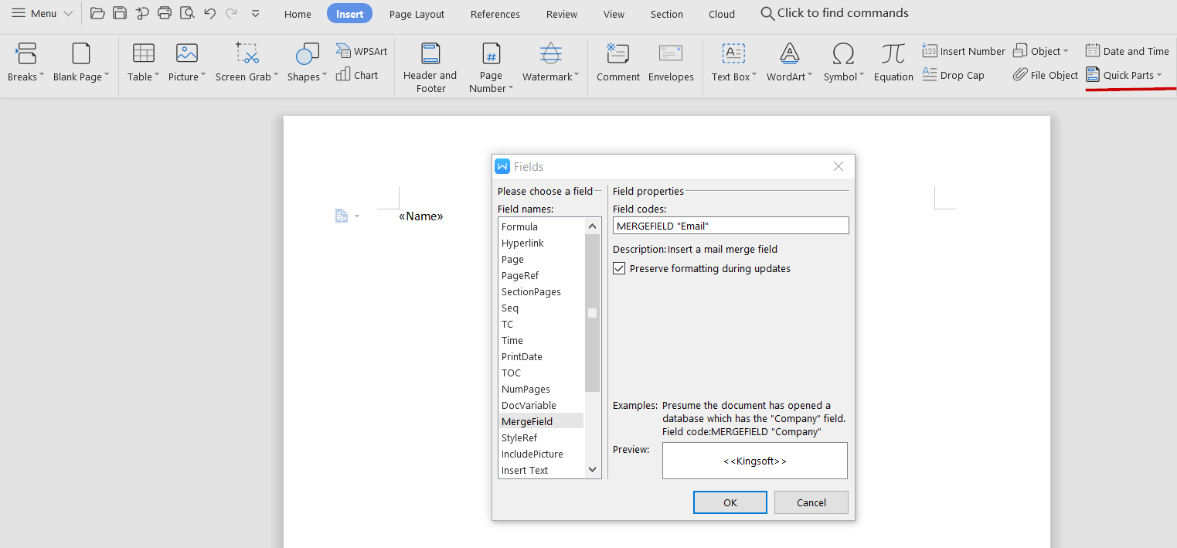The height and width of the screenshot is (548, 1177).
Task: Confirm the Fields dialog with OK
Action: point(730,502)
